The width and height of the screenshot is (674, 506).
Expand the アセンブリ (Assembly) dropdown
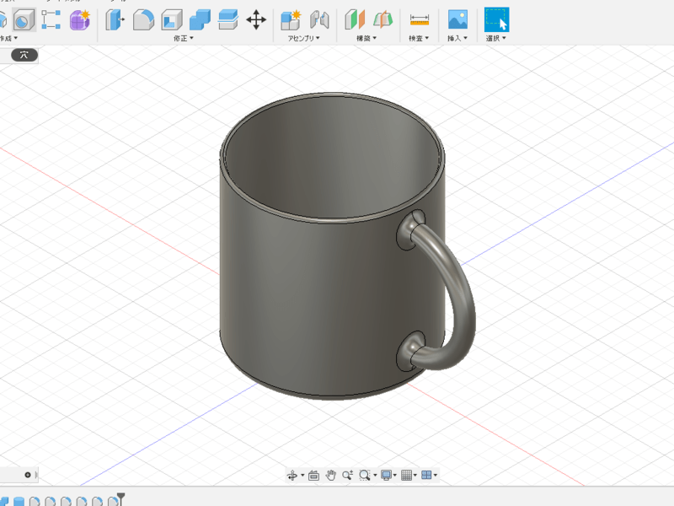click(x=304, y=38)
